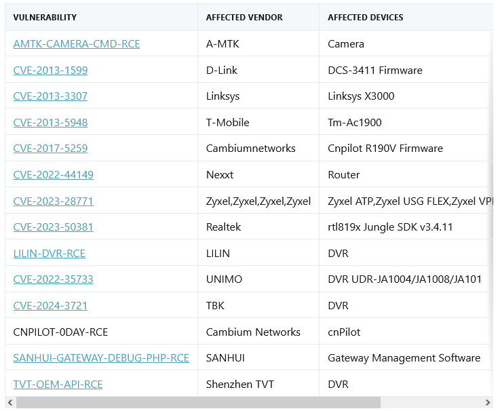This screenshot has height=411, width=500.
Task: Follow the TVT-OEM-API-RCE link
Action: [x=58, y=385]
